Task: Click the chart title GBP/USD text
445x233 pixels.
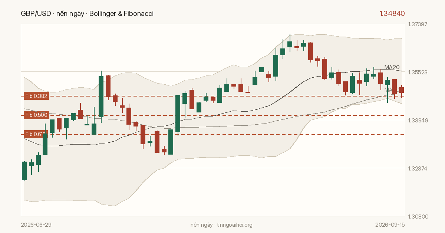Action: tap(37, 14)
